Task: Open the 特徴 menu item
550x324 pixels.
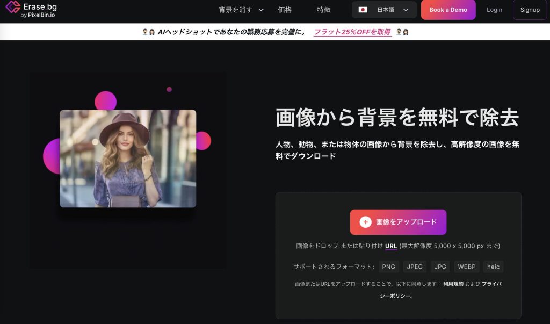Action: 324,10
